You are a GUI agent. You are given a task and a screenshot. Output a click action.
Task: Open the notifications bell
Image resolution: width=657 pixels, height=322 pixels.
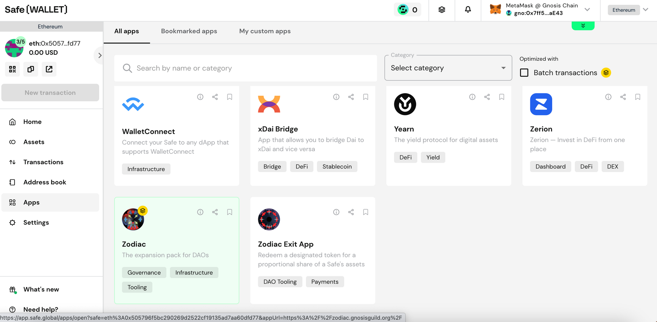[468, 10]
